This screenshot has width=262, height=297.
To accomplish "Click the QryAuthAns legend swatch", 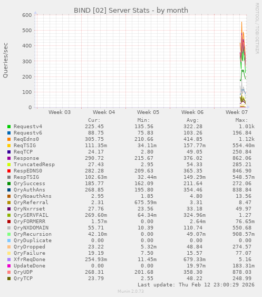I will 9,190.
